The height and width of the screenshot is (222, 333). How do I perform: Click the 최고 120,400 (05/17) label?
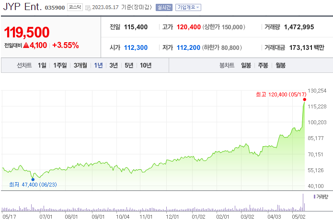[281, 94]
